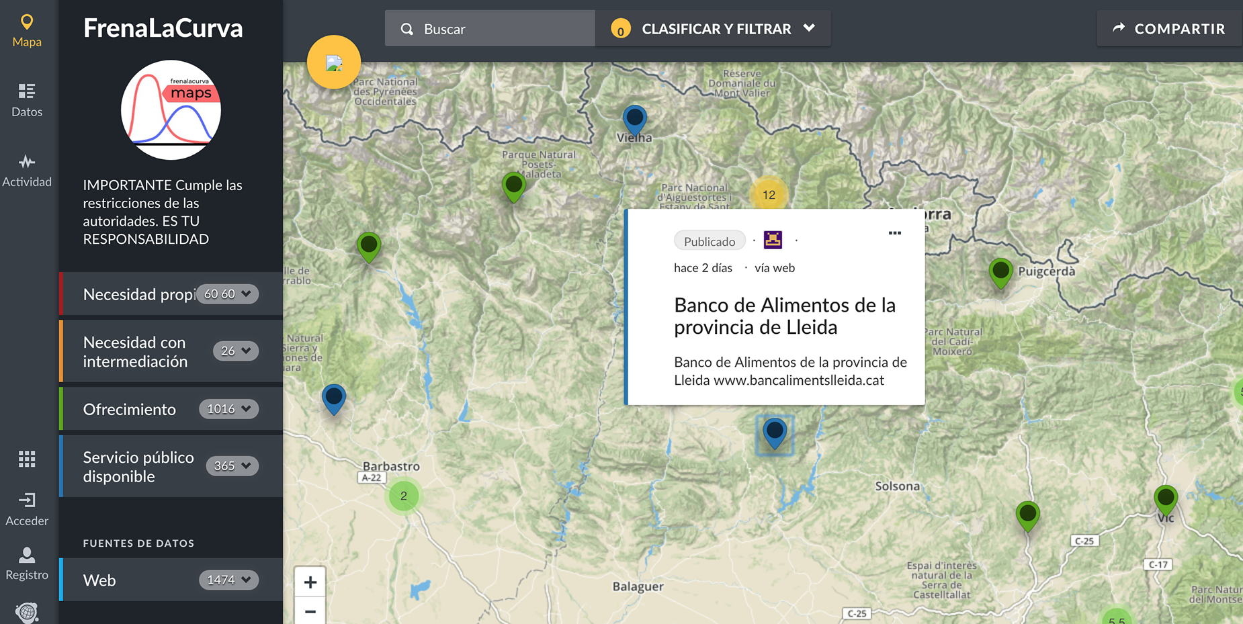Click the search magnifier icon
The height and width of the screenshot is (624, 1243).
tap(406, 29)
